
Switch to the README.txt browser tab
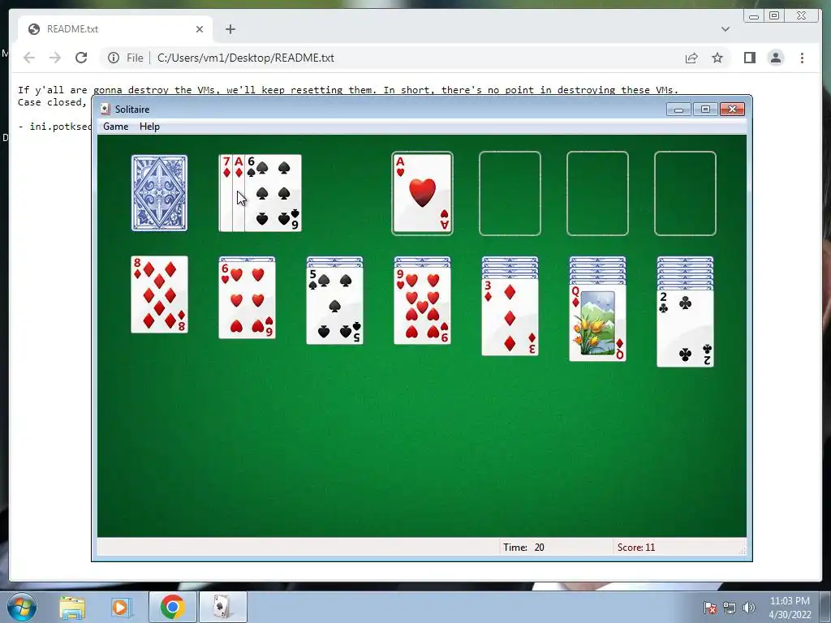115,29
